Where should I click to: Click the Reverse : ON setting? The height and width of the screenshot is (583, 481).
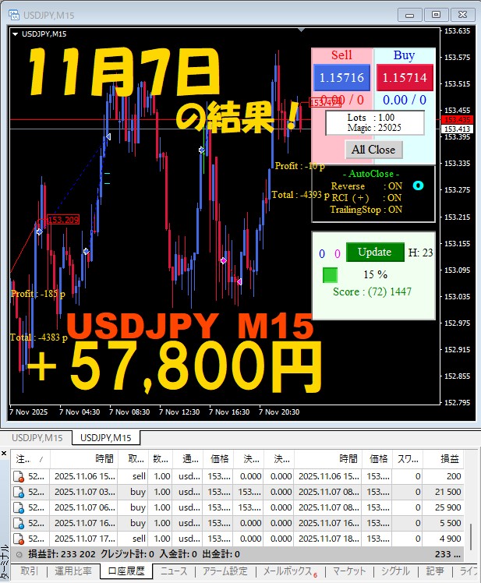pos(366,186)
